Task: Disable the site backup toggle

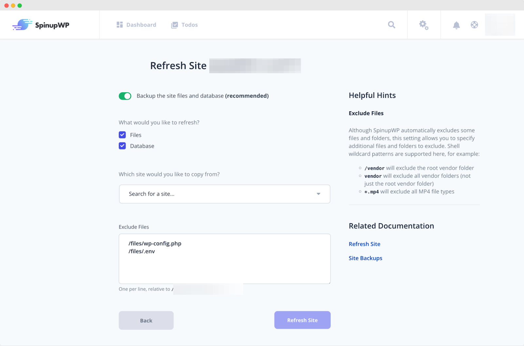Action: point(125,96)
